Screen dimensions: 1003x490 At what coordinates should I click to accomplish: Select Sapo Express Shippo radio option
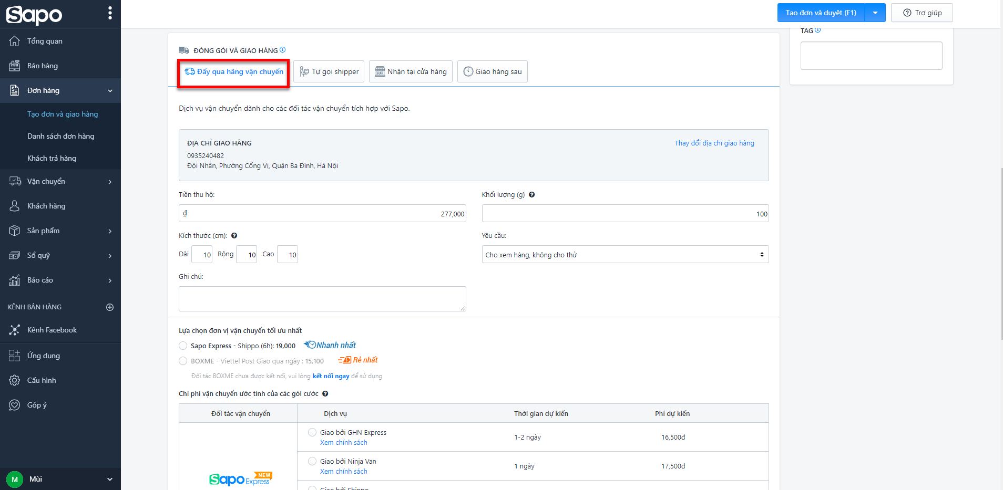(x=183, y=346)
